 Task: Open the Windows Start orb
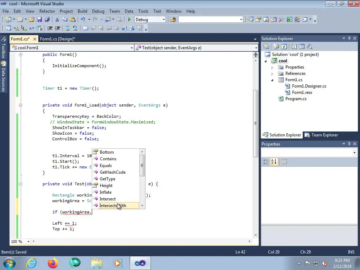[x=9, y=263]
